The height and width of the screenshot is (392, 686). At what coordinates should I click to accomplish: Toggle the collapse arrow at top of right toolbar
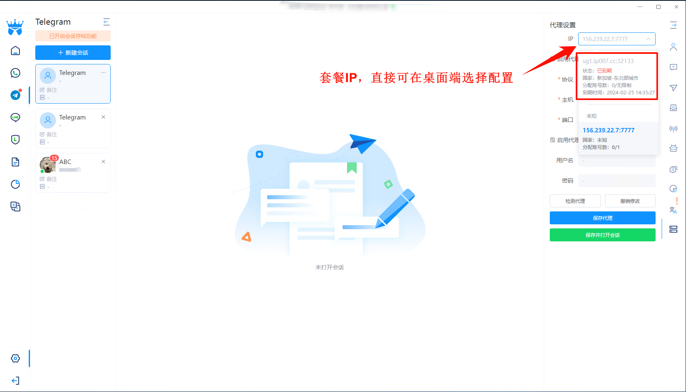pos(673,25)
